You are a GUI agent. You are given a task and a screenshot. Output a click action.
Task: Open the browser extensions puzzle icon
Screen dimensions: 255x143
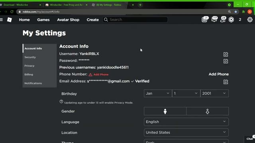coord(243,12)
